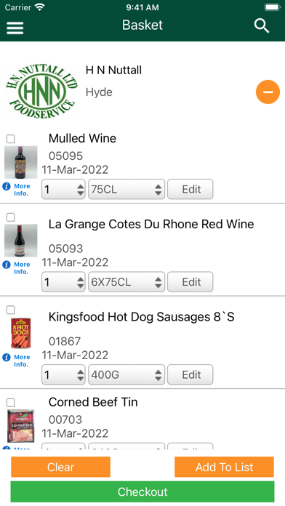The image size is (285, 506).
Task: Tap the H N Nuttall logo
Action: point(41,91)
